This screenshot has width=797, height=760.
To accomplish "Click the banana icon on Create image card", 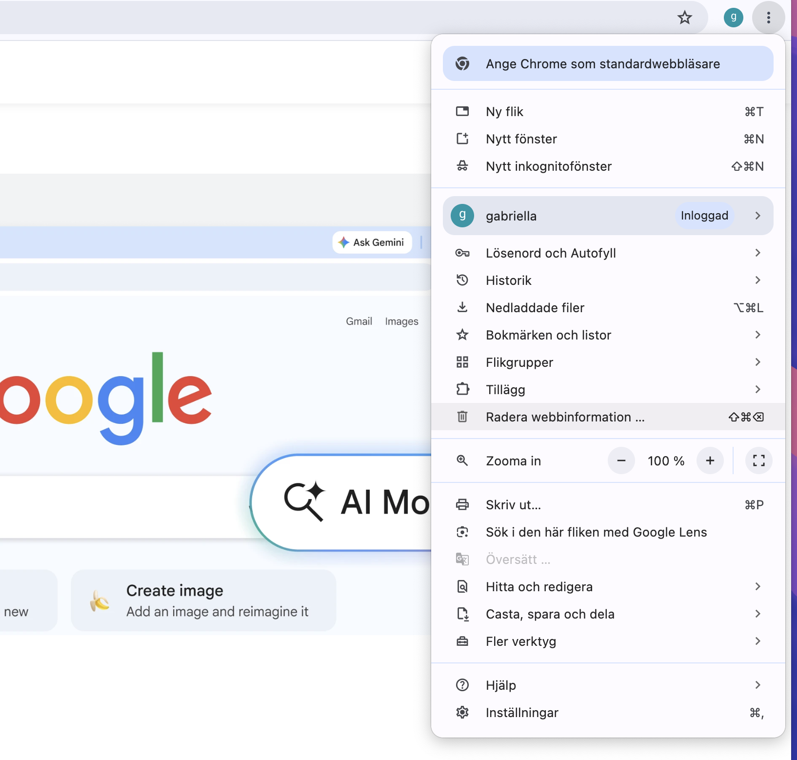I will click(x=100, y=600).
